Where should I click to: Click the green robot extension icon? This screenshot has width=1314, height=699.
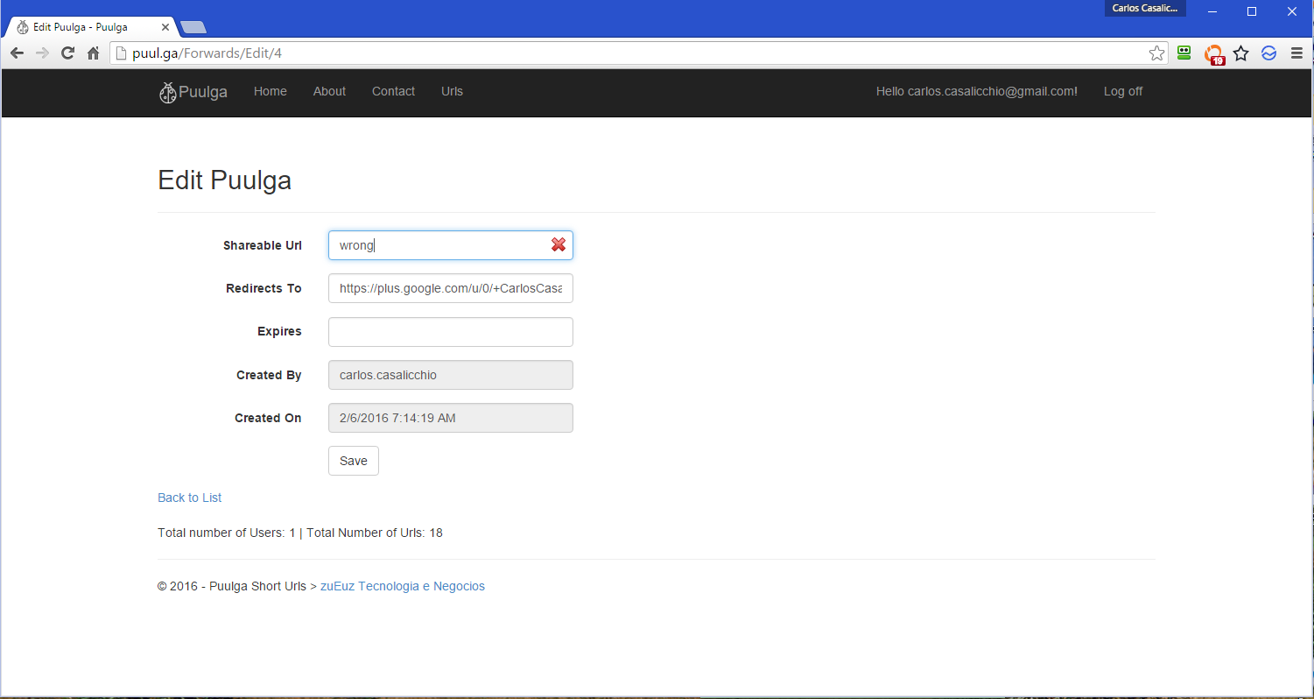point(1184,53)
